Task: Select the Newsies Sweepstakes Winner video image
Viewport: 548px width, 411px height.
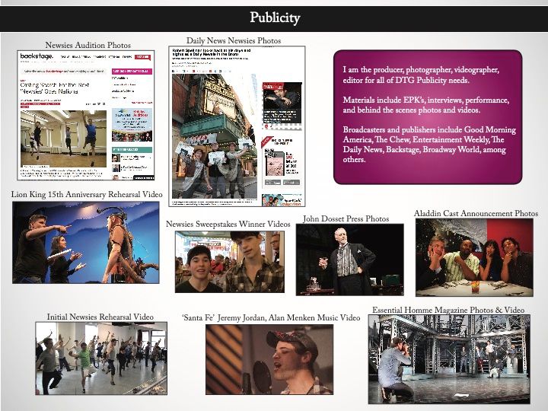Action: click(x=230, y=262)
